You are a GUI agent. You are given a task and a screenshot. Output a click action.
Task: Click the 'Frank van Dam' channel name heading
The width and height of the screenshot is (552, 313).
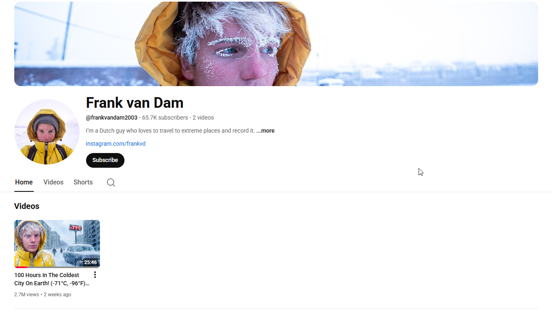[135, 103]
